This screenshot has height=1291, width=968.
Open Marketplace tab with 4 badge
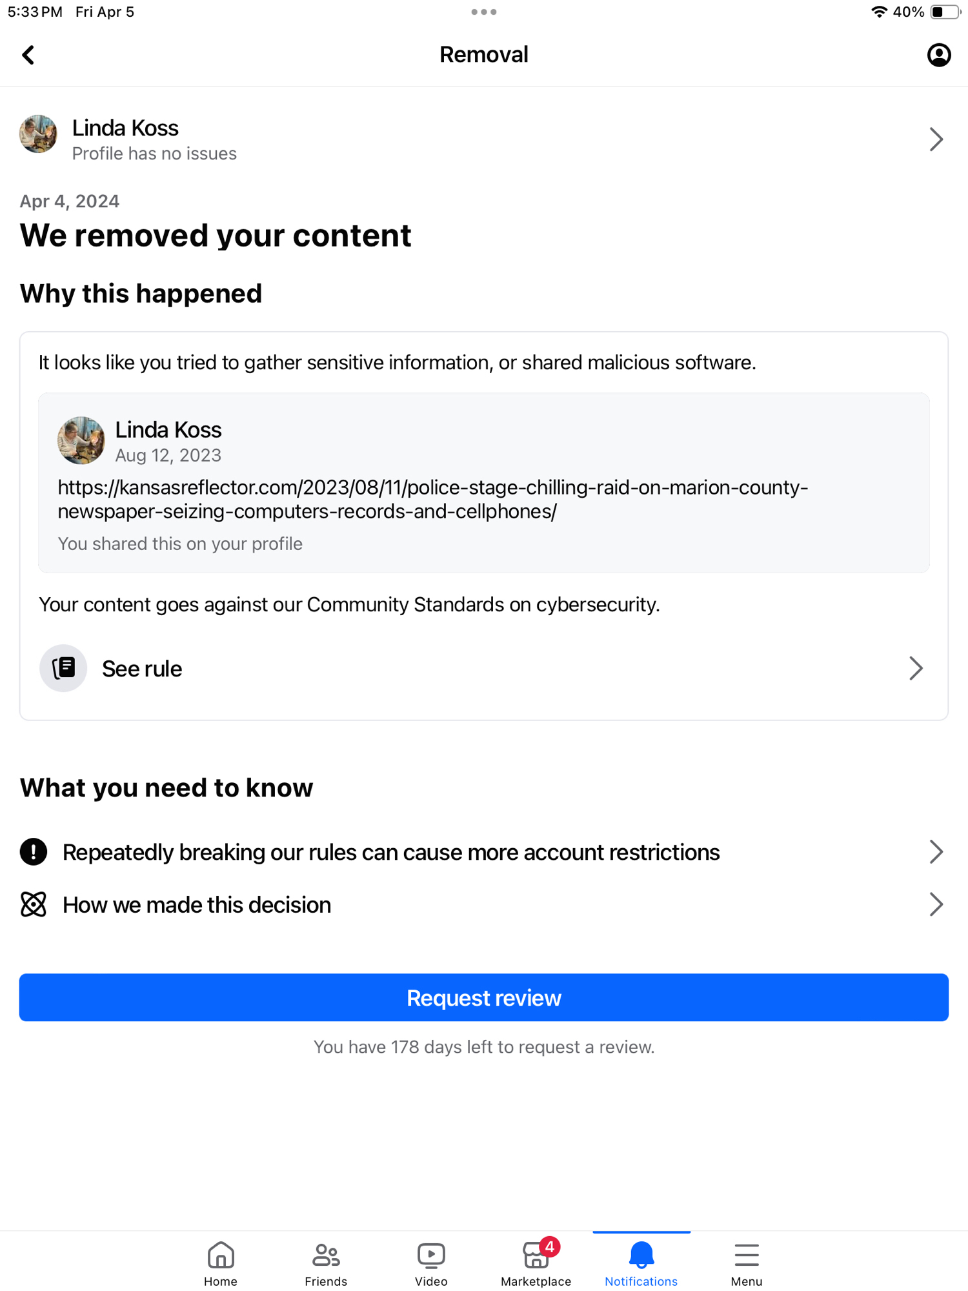[x=536, y=1263]
